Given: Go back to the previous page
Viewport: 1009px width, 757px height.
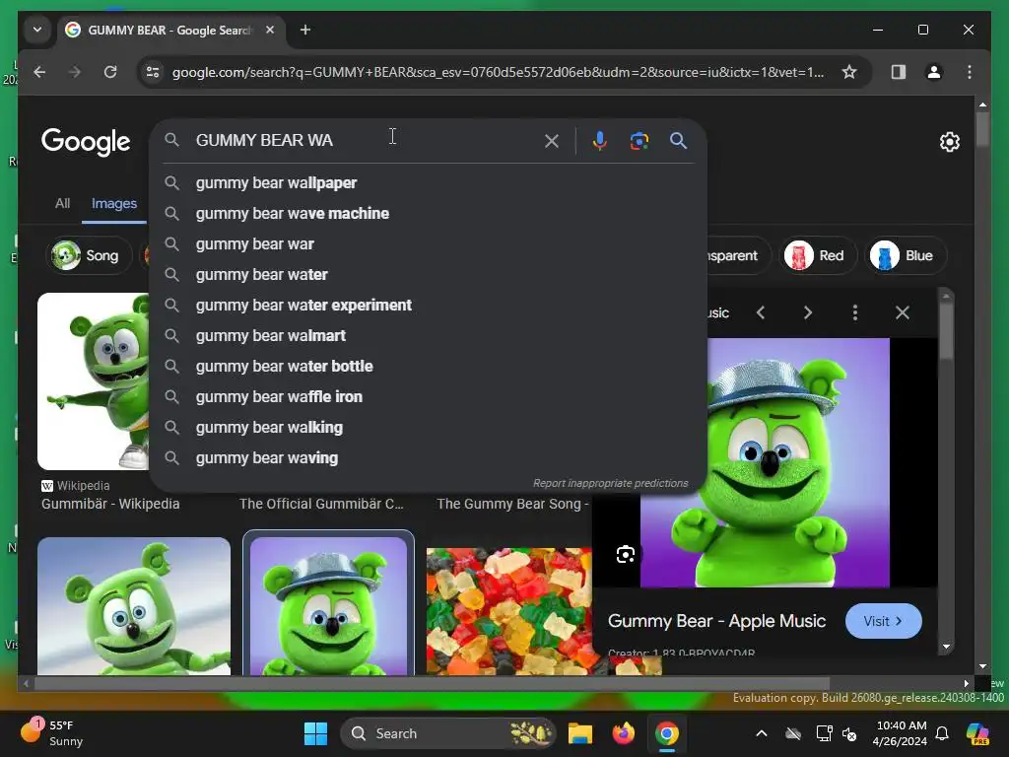Looking at the screenshot, I should pyautogui.click(x=39, y=72).
